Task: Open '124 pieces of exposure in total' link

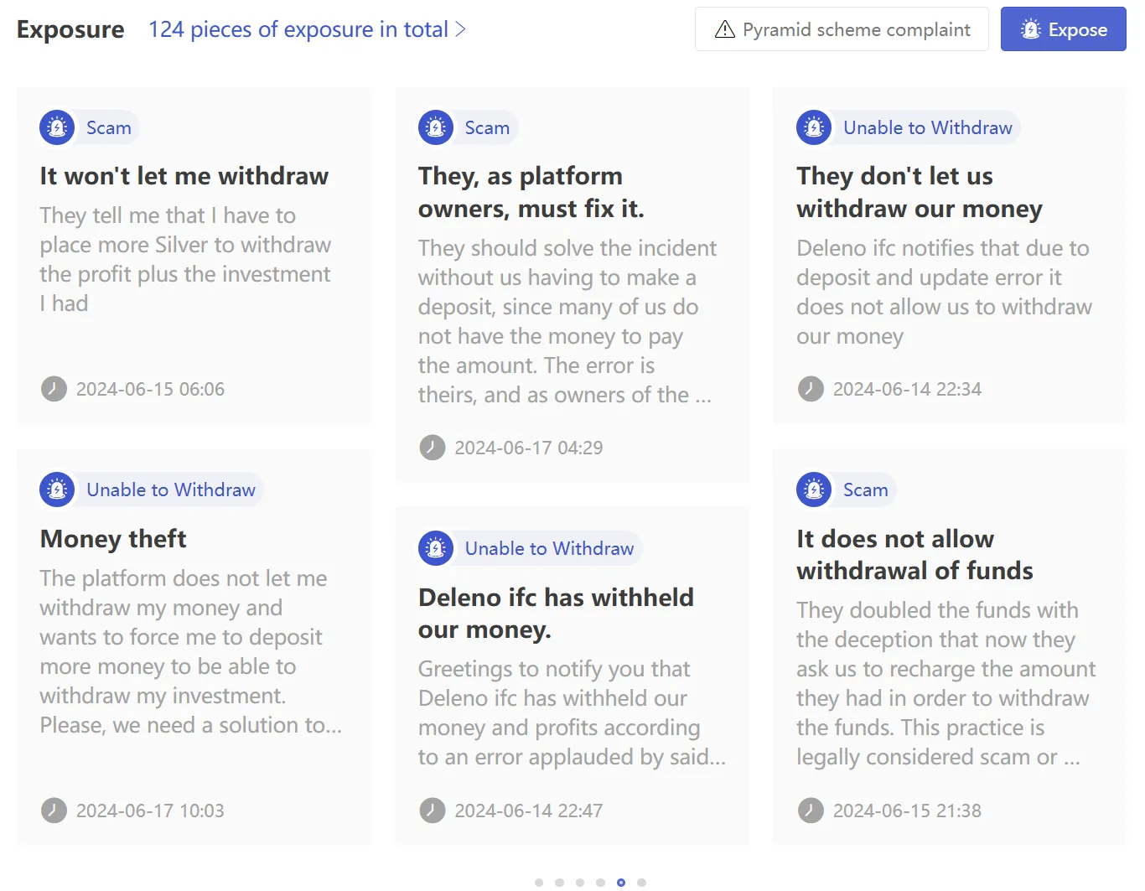Action: click(307, 29)
